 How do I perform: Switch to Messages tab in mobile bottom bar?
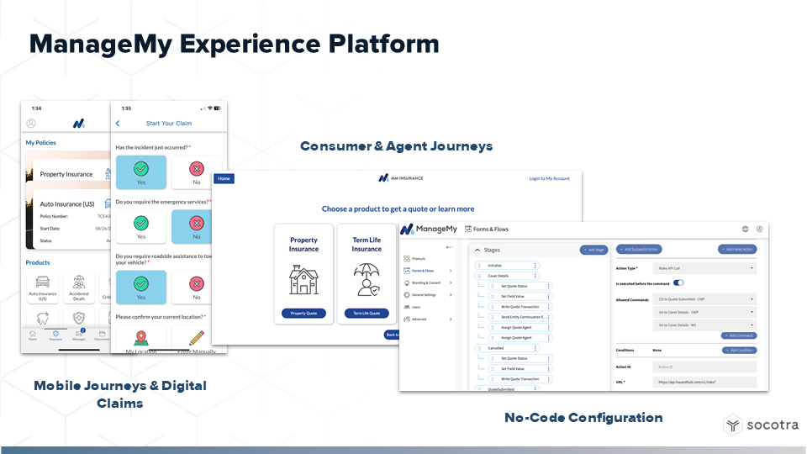(x=79, y=335)
